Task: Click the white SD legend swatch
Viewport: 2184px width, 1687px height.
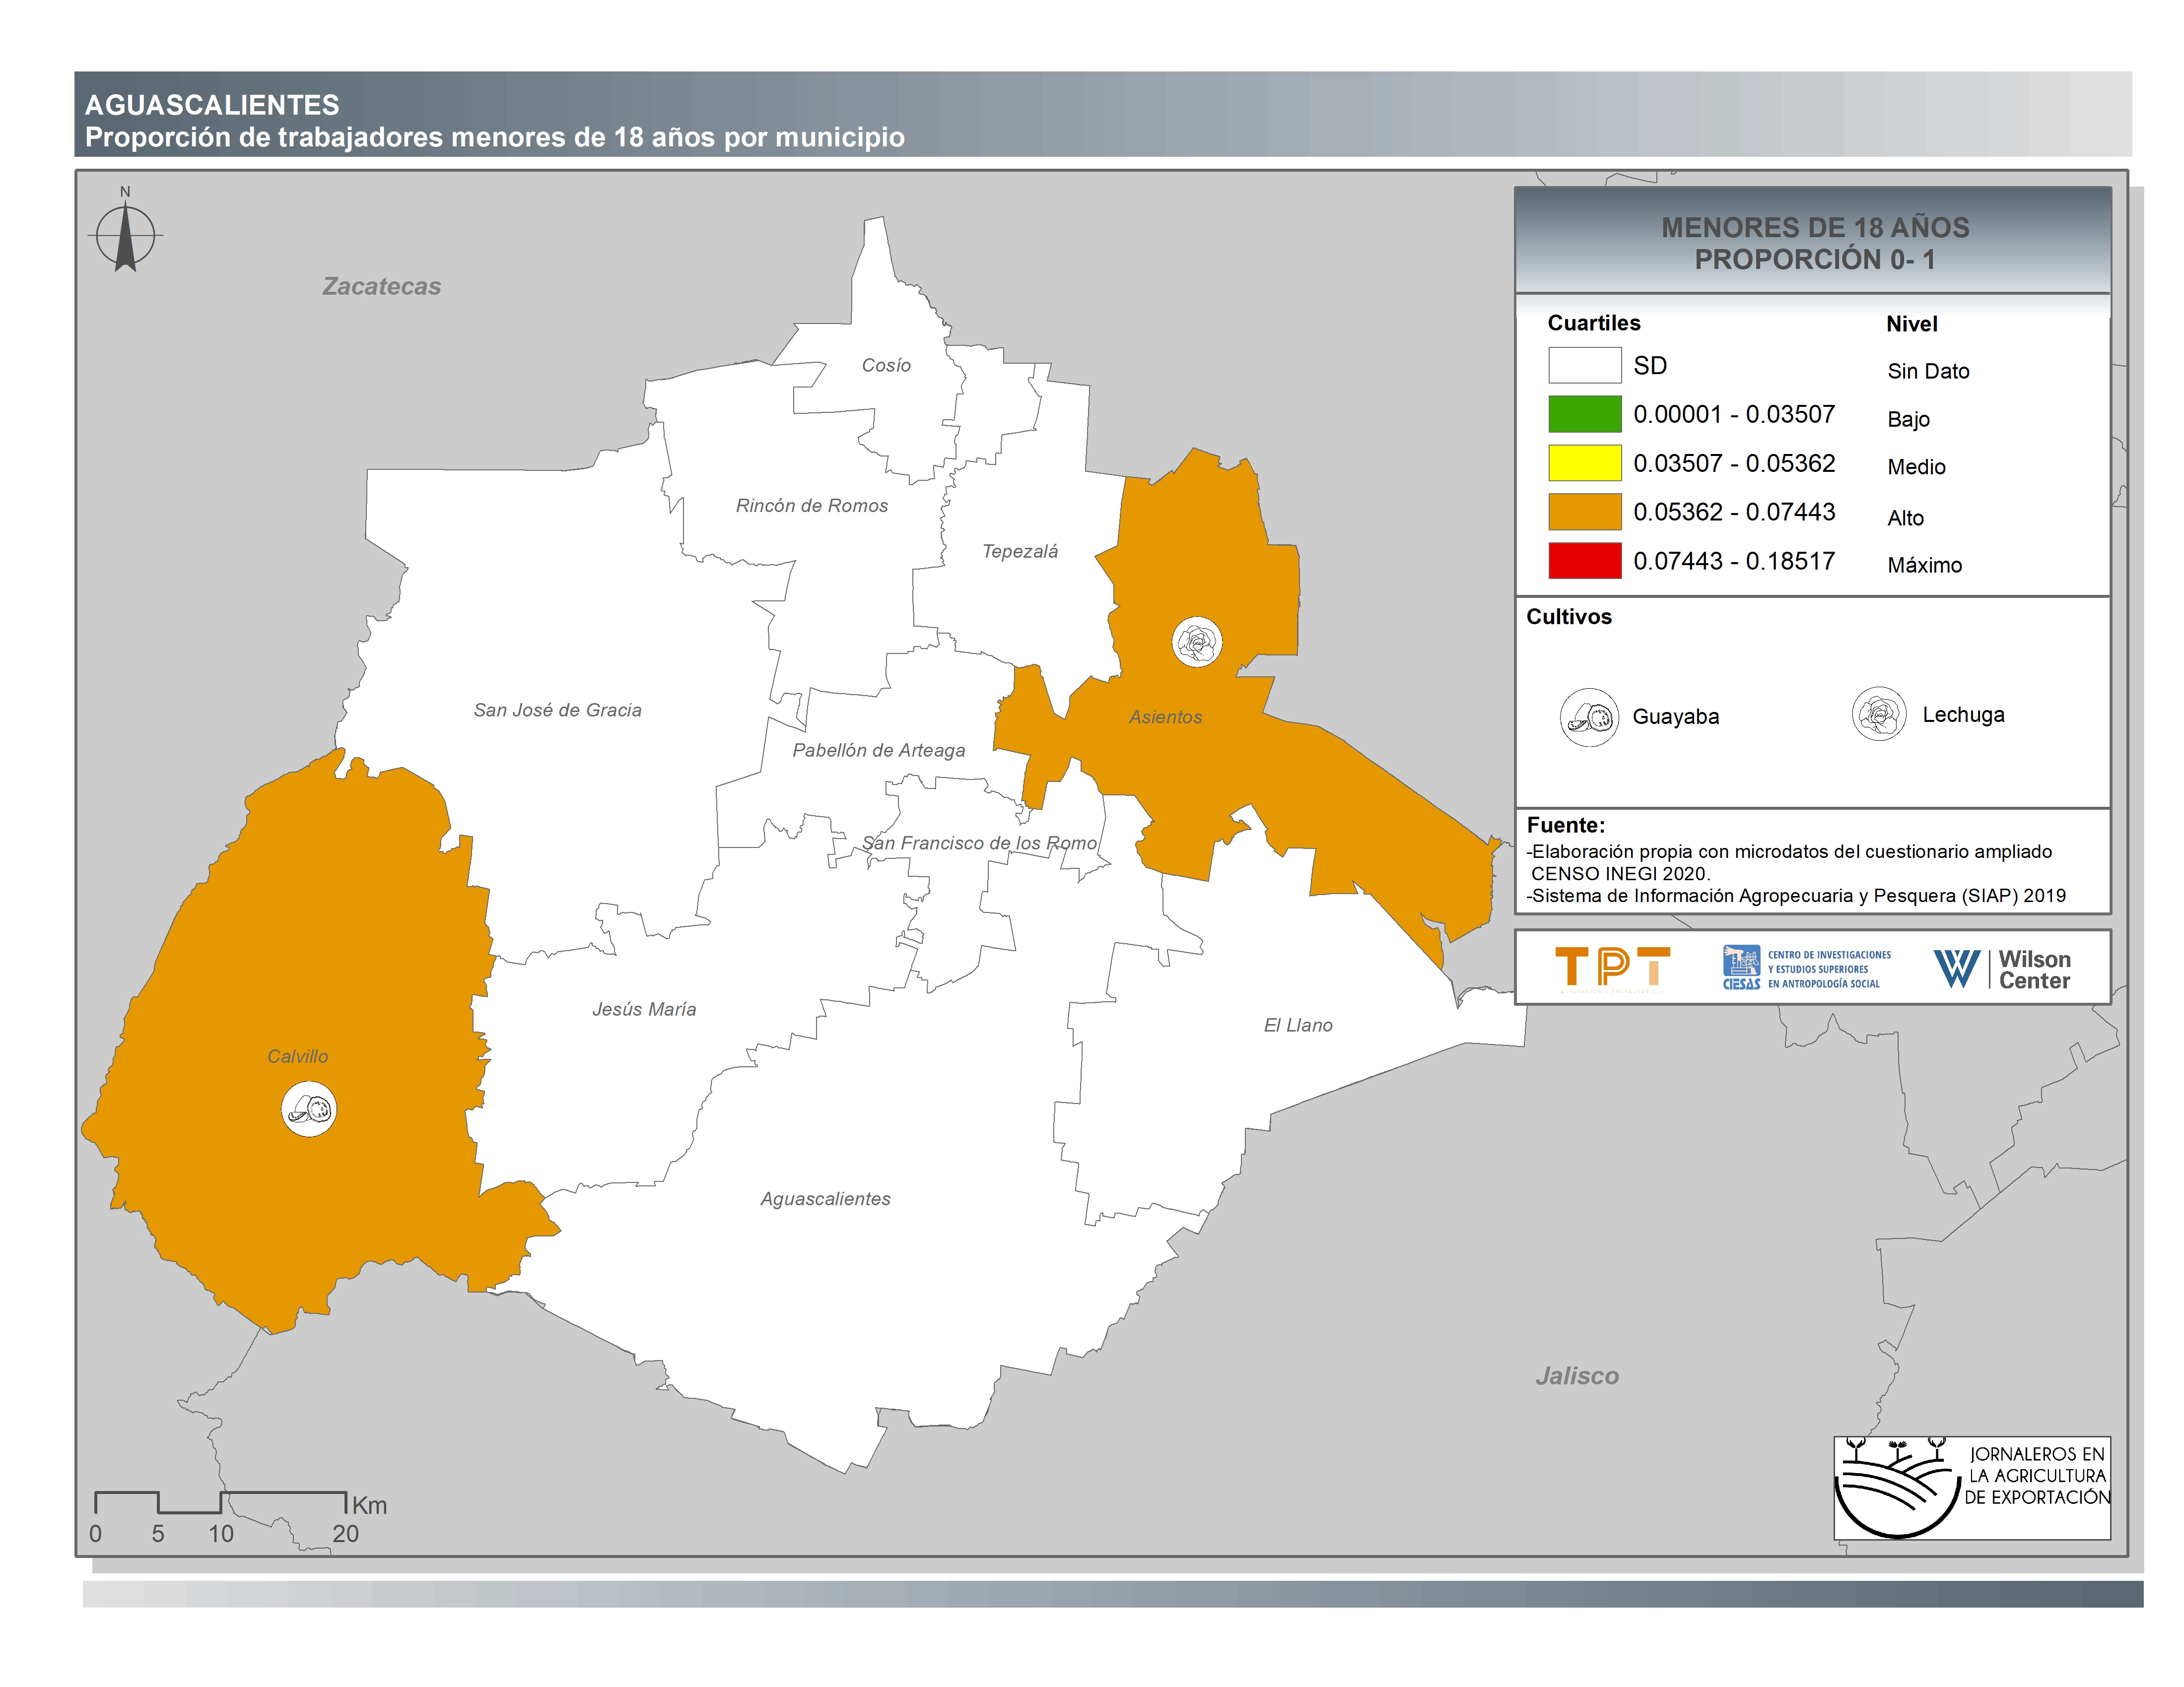Action: (x=1584, y=365)
